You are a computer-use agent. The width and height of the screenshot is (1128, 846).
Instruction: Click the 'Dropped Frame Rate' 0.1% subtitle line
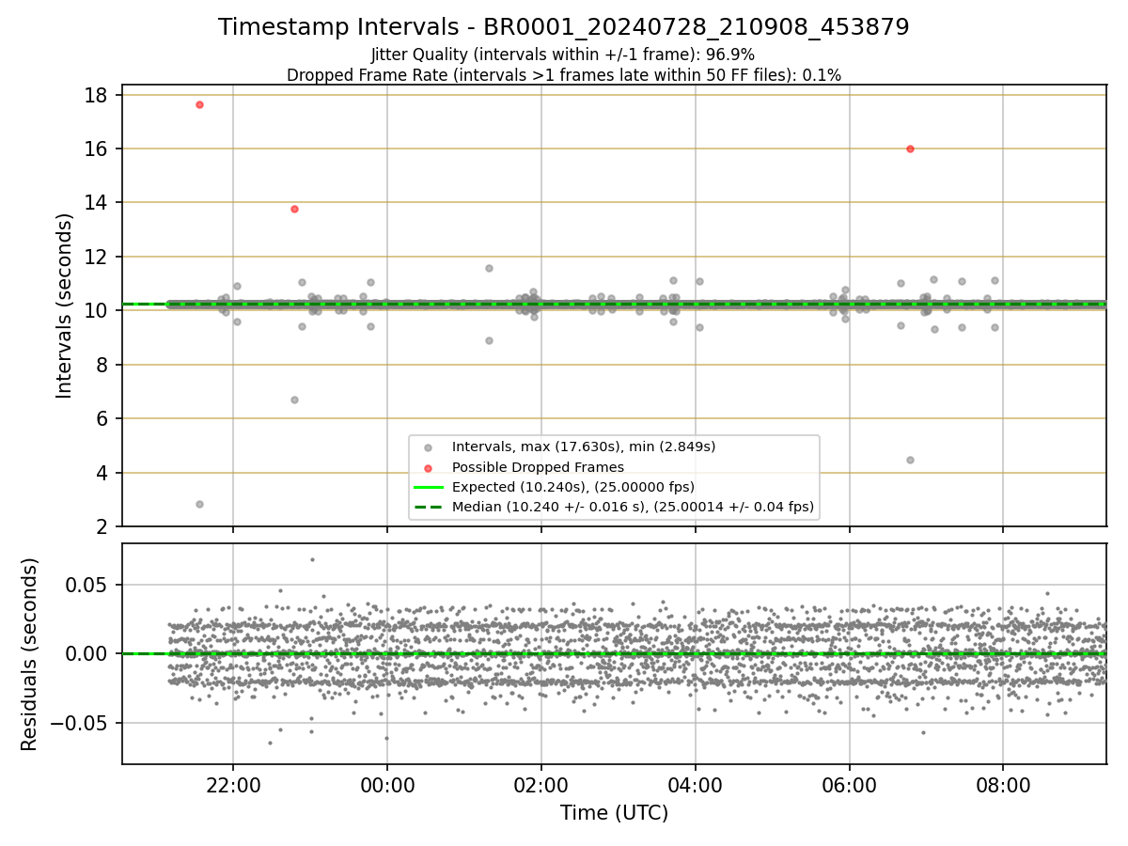[x=563, y=74]
